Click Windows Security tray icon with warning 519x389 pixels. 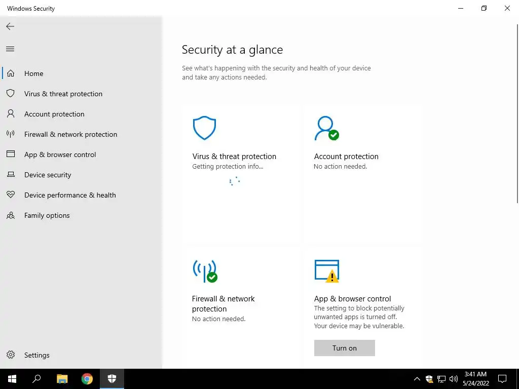click(429, 379)
